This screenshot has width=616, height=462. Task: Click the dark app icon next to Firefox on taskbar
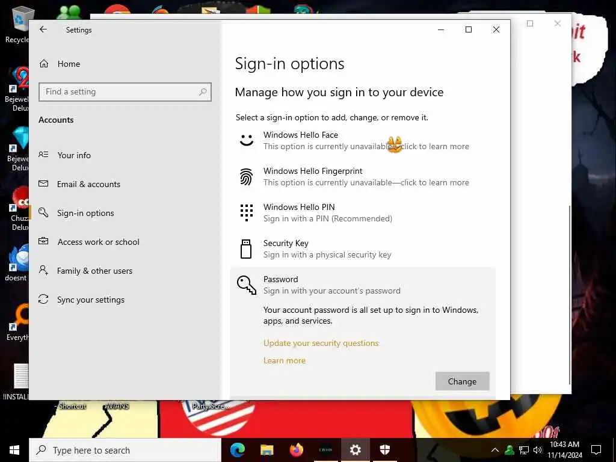point(325,450)
